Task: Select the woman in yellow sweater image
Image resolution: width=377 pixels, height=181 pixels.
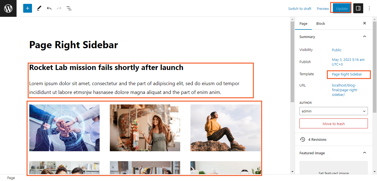Action: 225,128
